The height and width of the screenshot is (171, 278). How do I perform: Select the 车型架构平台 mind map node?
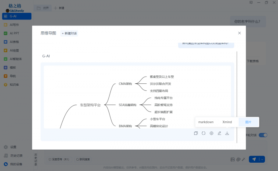(90, 105)
